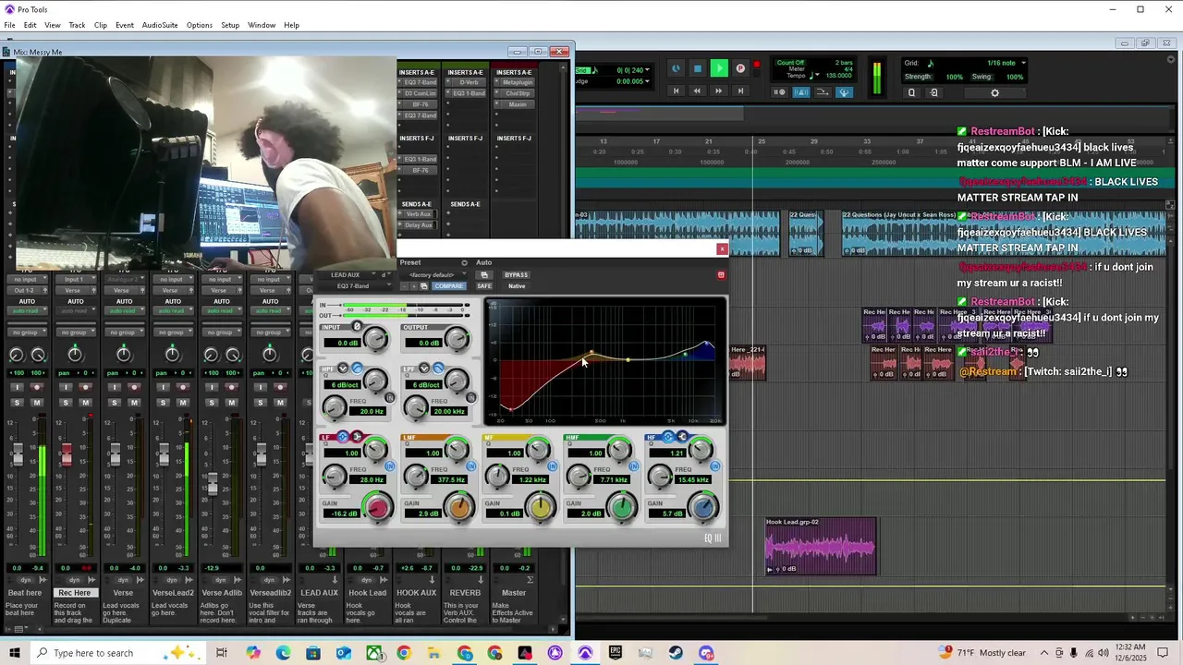1183x665 pixels.
Task: Toggle the HPF IN button
Action: (390, 398)
